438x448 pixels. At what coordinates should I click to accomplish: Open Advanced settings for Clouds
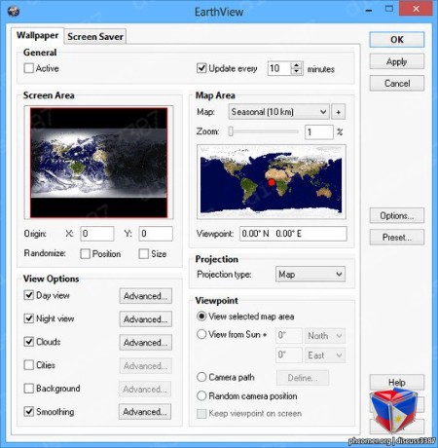pos(145,343)
